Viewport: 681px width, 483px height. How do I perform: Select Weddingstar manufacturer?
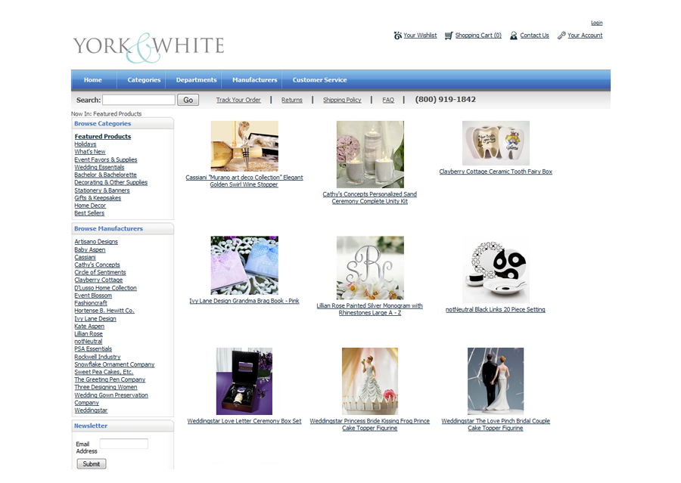(91, 410)
